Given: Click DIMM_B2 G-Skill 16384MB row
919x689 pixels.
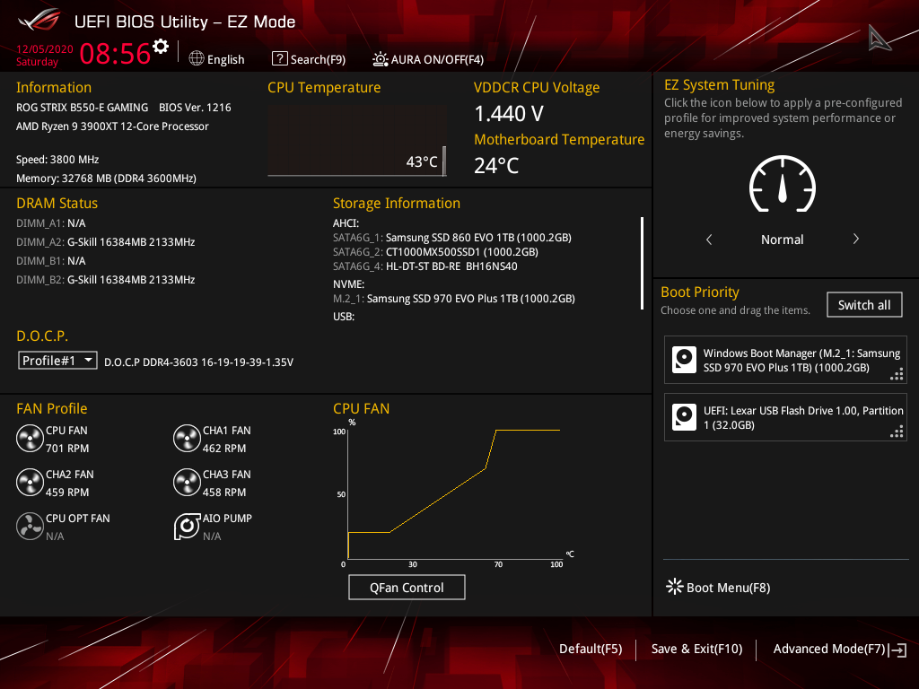Looking at the screenshot, I should click(106, 280).
